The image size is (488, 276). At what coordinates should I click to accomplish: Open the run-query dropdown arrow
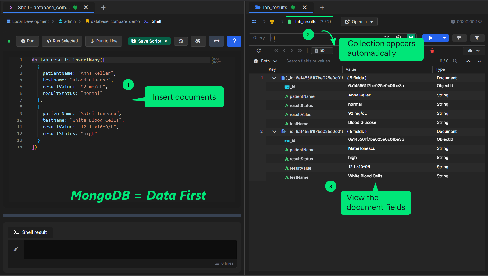(x=444, y=38)
